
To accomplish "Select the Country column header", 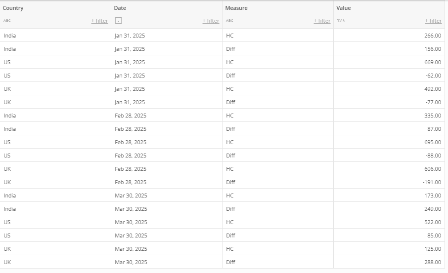I will pos(13,8).
